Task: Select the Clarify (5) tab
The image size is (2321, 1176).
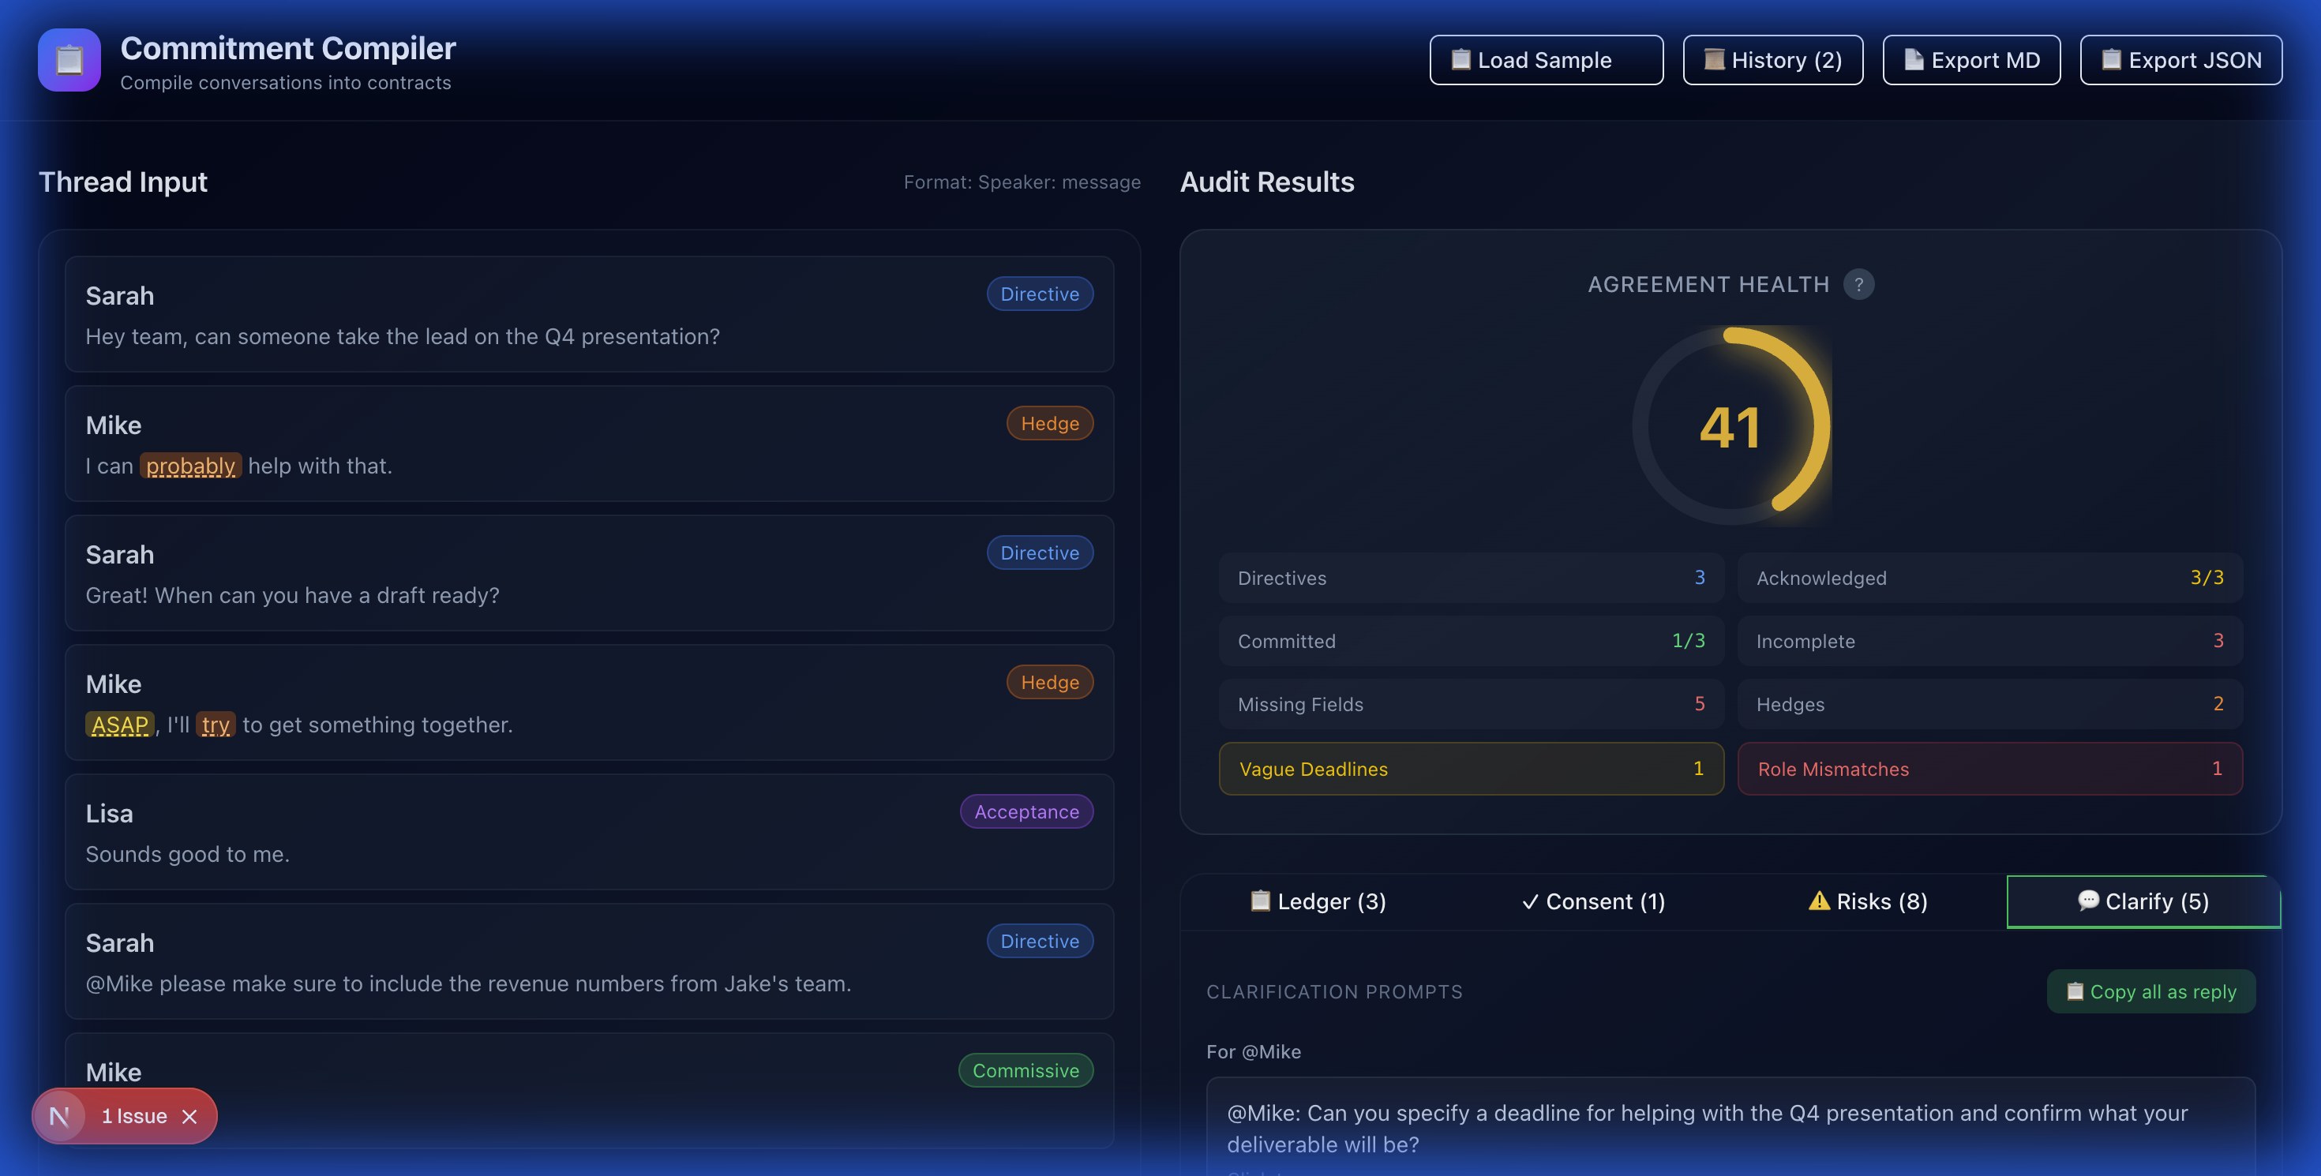Action: (2143, 901)
